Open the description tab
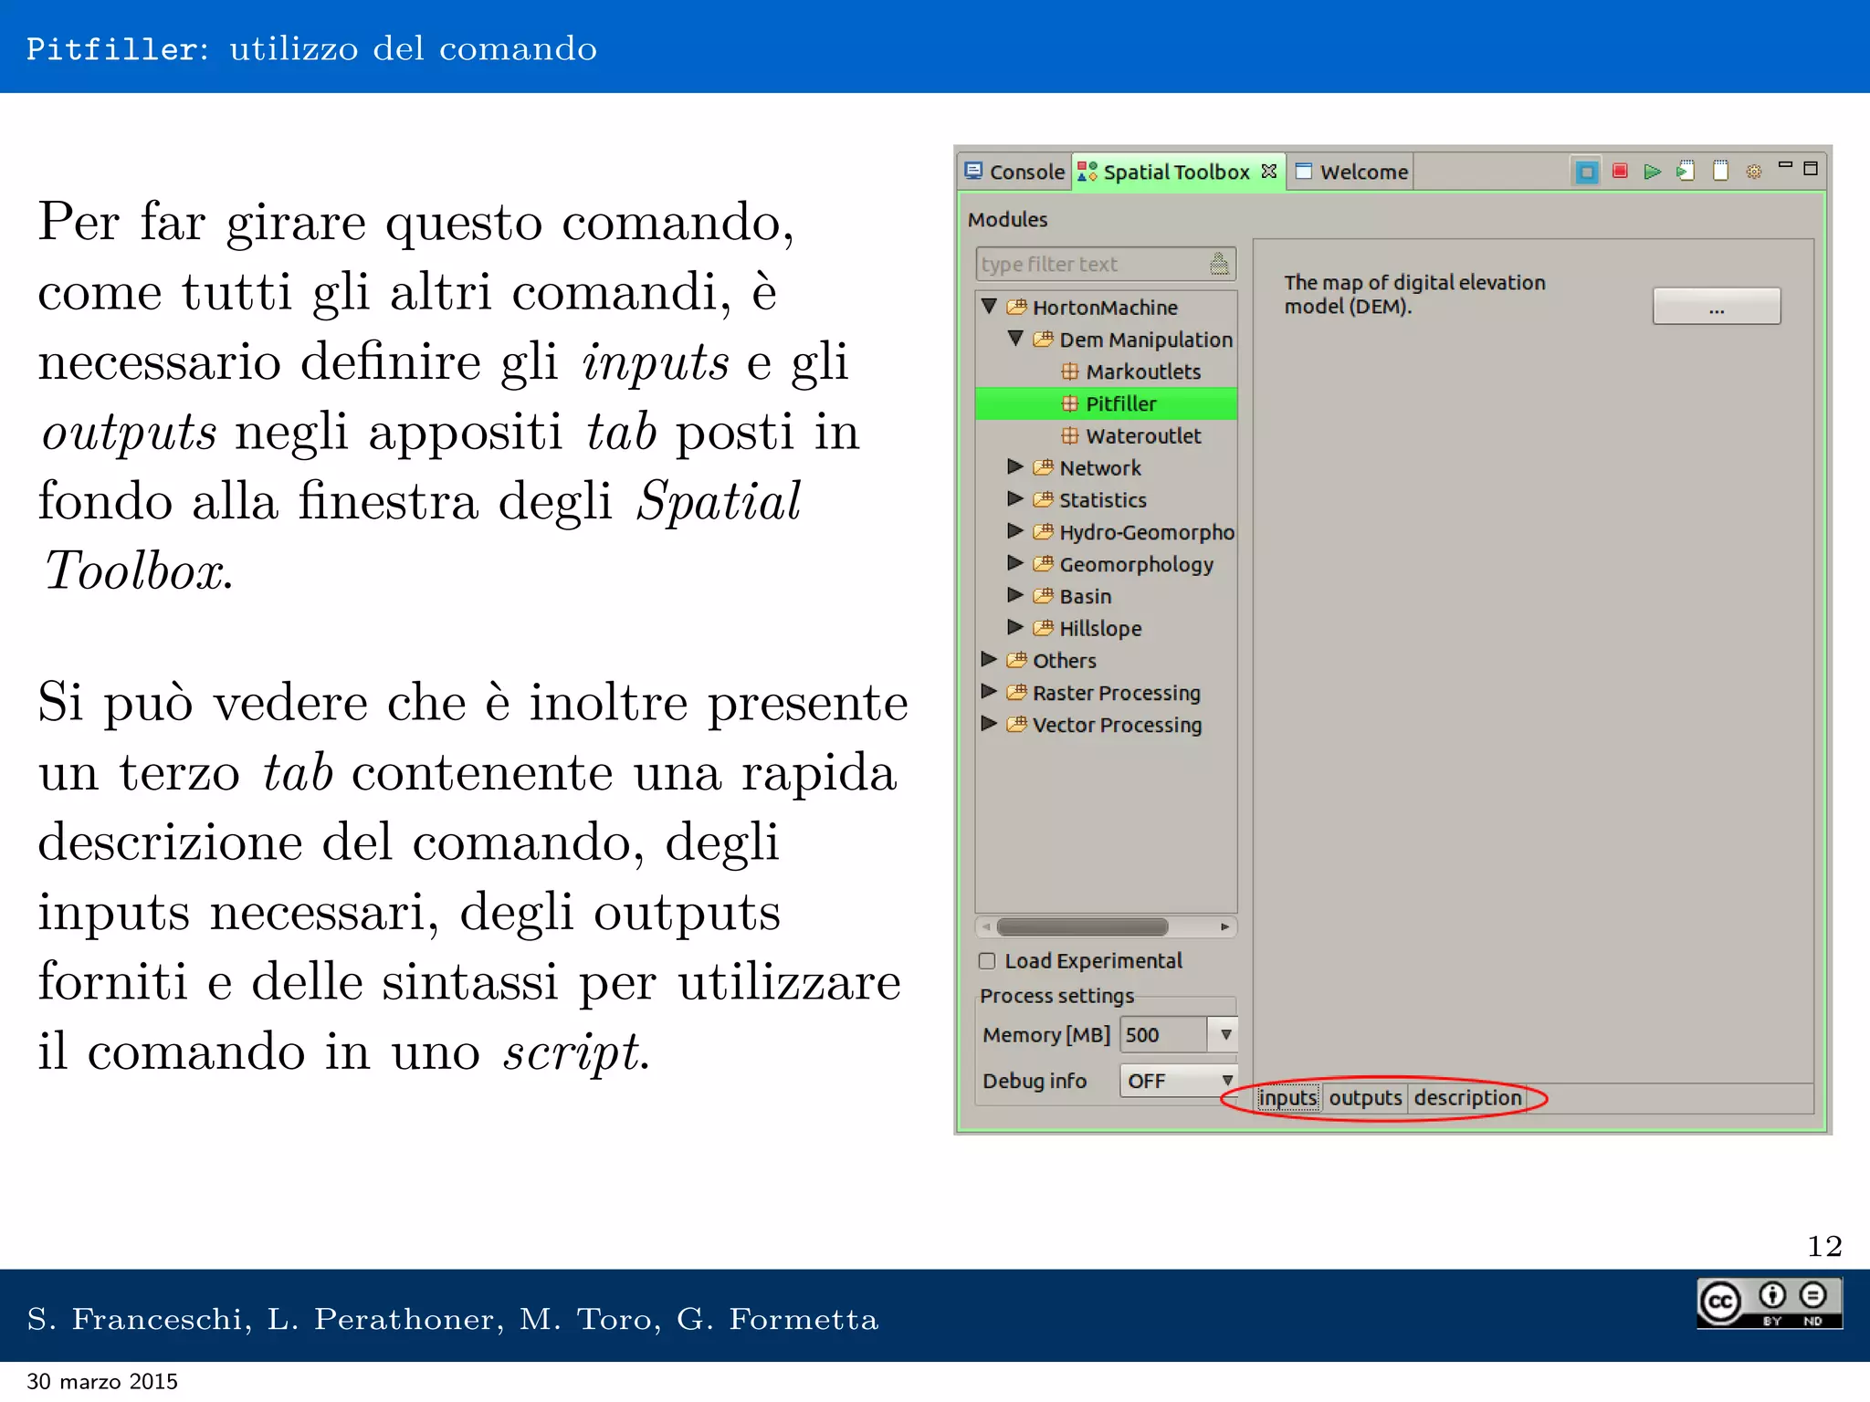The width and height of the screenshot is (1870, 1402). [x=1467, y=1097]
